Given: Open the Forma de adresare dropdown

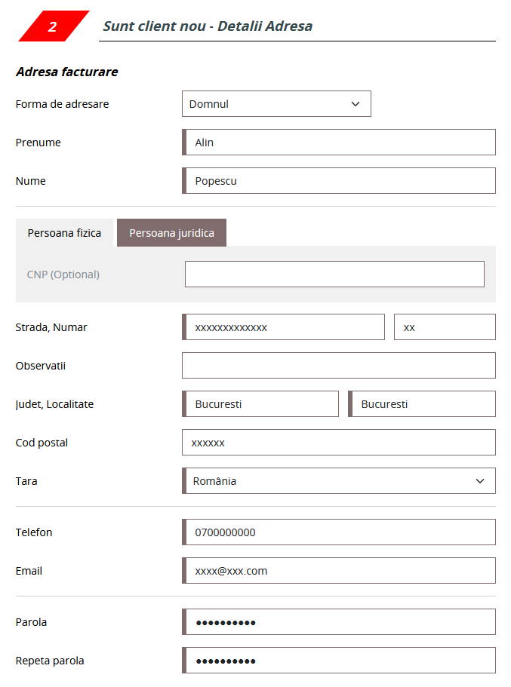Looking at the screenshot, I should tap(276, 104).
